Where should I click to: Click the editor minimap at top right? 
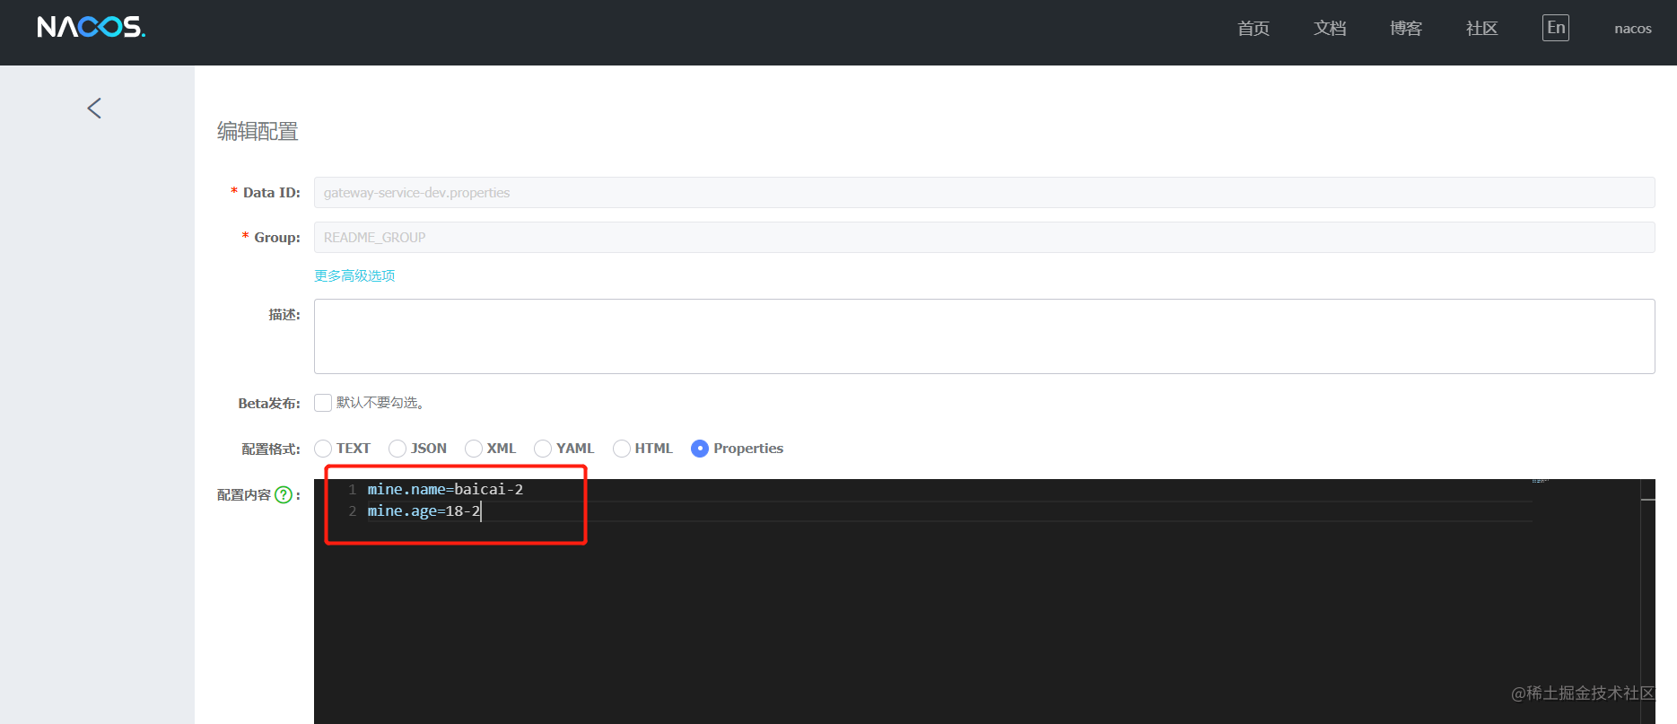click(1541, 483)
